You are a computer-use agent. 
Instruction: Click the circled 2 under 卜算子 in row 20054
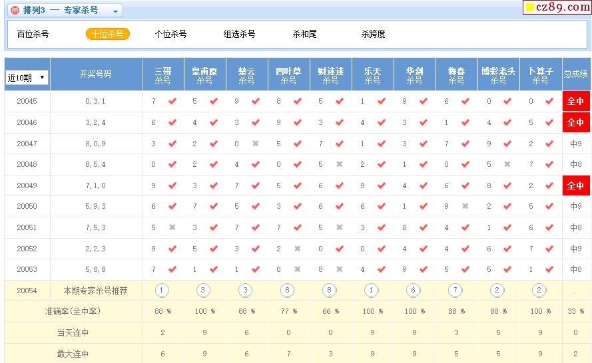click(x=539, y=291)
